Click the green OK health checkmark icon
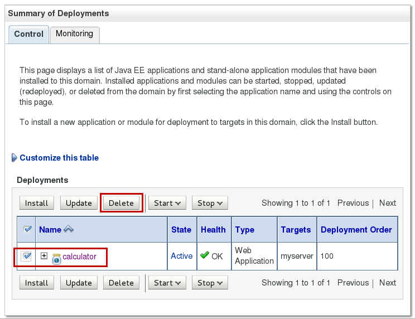The width and height of the screenshot is (415, 319). (x=205, y=256)
